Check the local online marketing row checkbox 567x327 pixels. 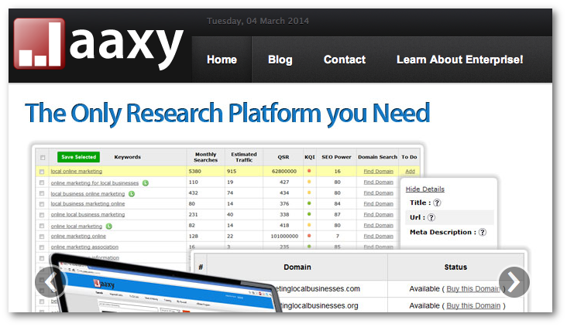tap(42, 172)
